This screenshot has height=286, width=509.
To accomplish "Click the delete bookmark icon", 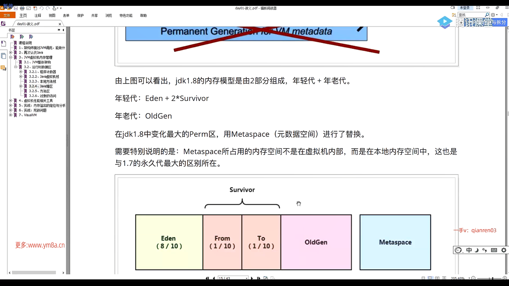I will 12,37.
